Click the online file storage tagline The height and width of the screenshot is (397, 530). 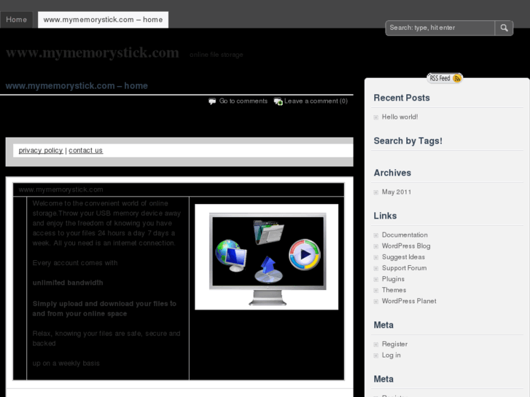pyautogui.click(x=217, y=55)
